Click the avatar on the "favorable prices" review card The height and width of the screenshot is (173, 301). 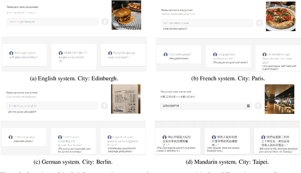[10, 137]
